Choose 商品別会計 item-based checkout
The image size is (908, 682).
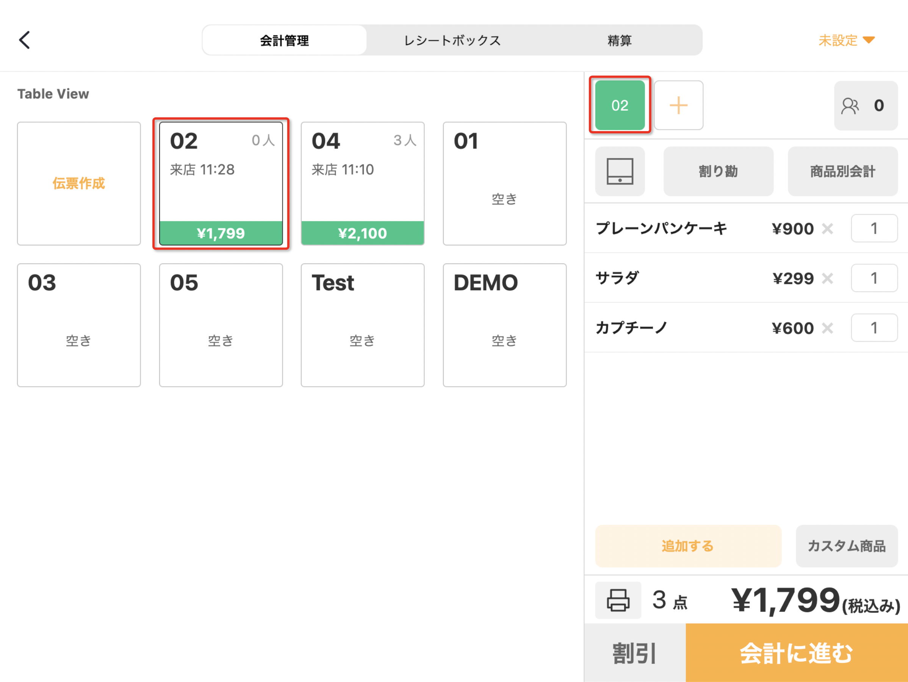coord(842,171)
